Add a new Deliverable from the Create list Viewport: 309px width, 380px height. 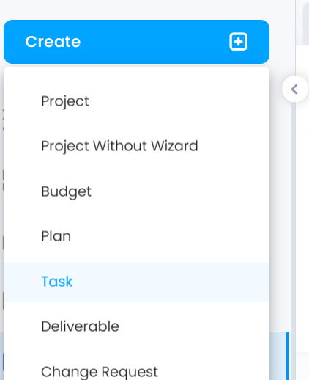(x=136, y=326)
